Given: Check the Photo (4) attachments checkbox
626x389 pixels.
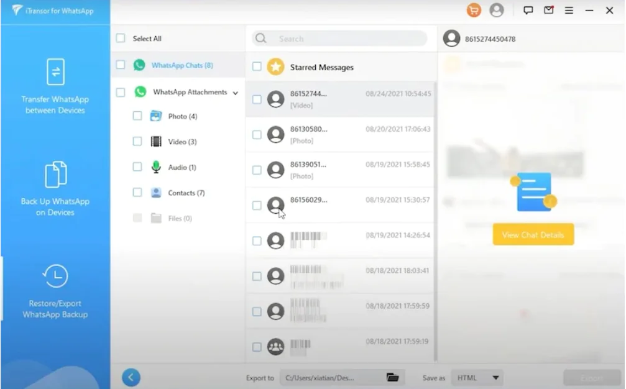Looking at the screenshot, I should (138, 116).
